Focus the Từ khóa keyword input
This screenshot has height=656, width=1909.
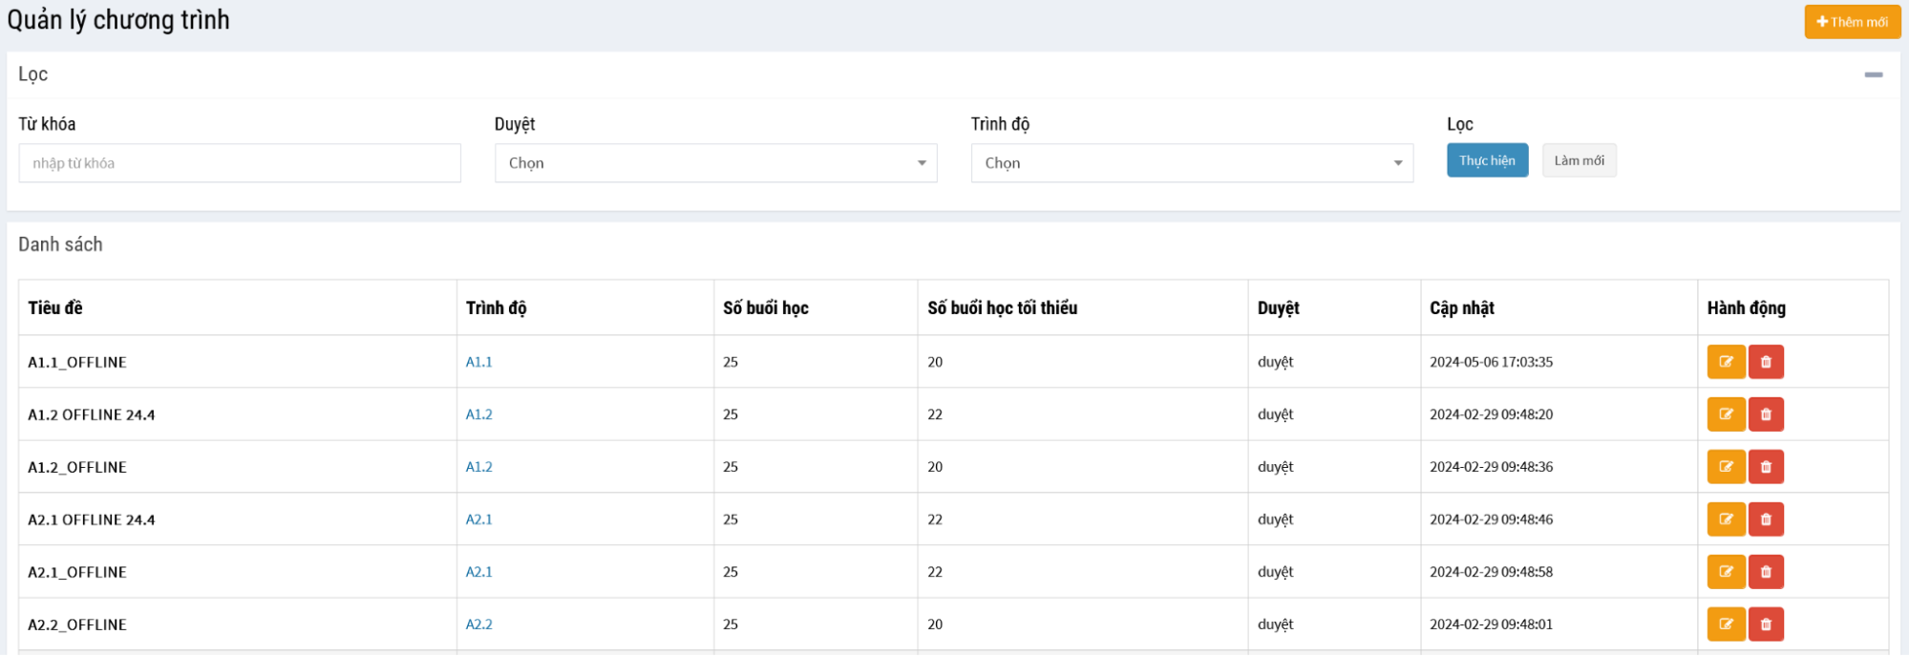coord(239,163)
